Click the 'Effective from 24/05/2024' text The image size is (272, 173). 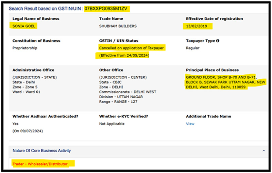[124, 55]
